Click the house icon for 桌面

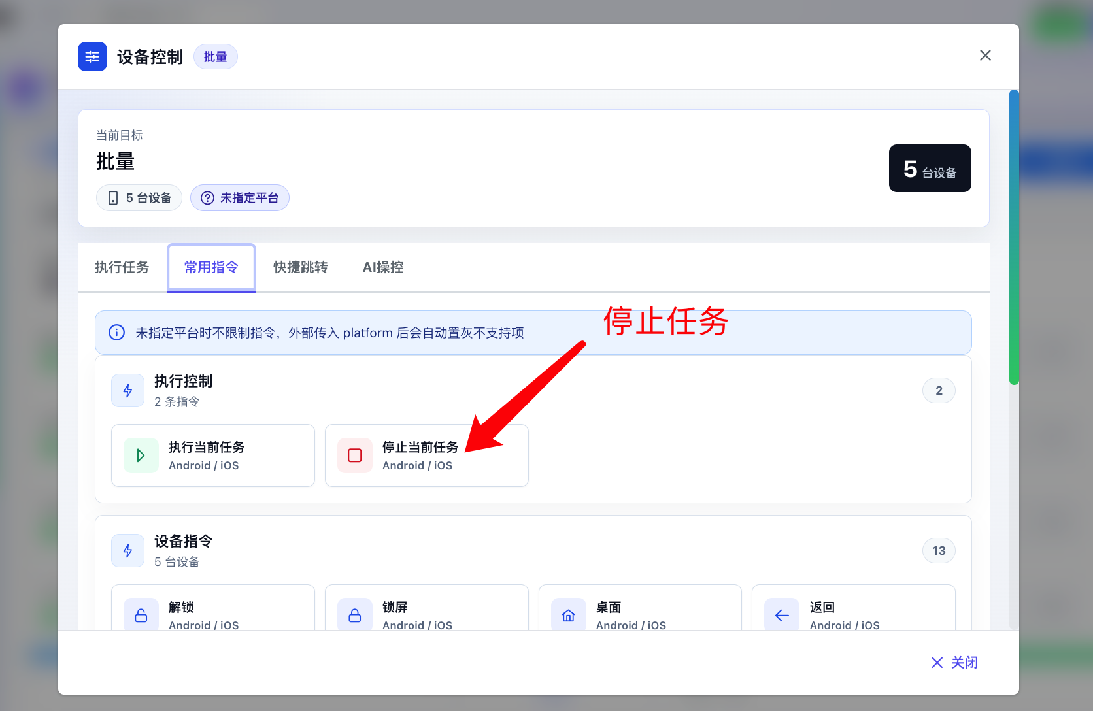(x=569, y=615)
